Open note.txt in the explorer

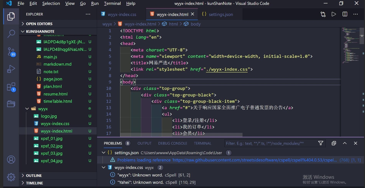[x=51, y=72]
